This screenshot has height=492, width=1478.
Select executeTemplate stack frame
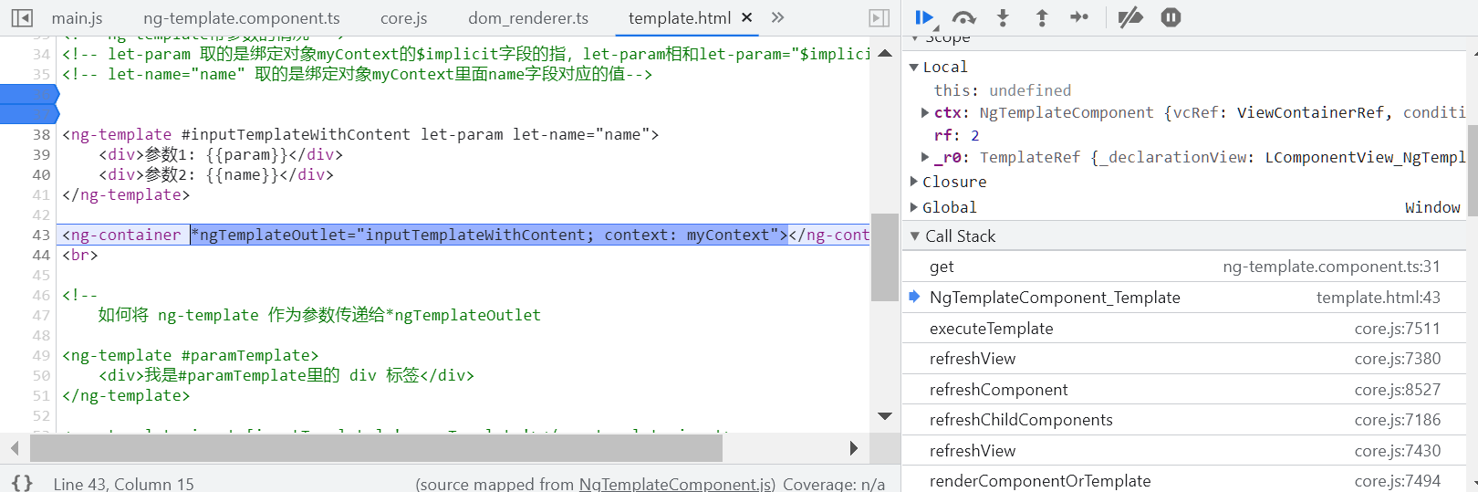[1184, 329]
